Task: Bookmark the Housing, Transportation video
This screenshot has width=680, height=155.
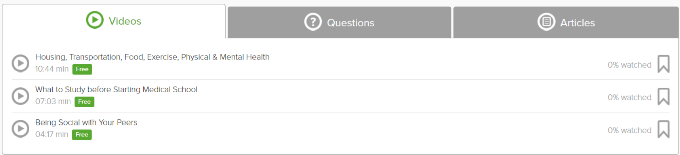Action: (x=663, y=64)
